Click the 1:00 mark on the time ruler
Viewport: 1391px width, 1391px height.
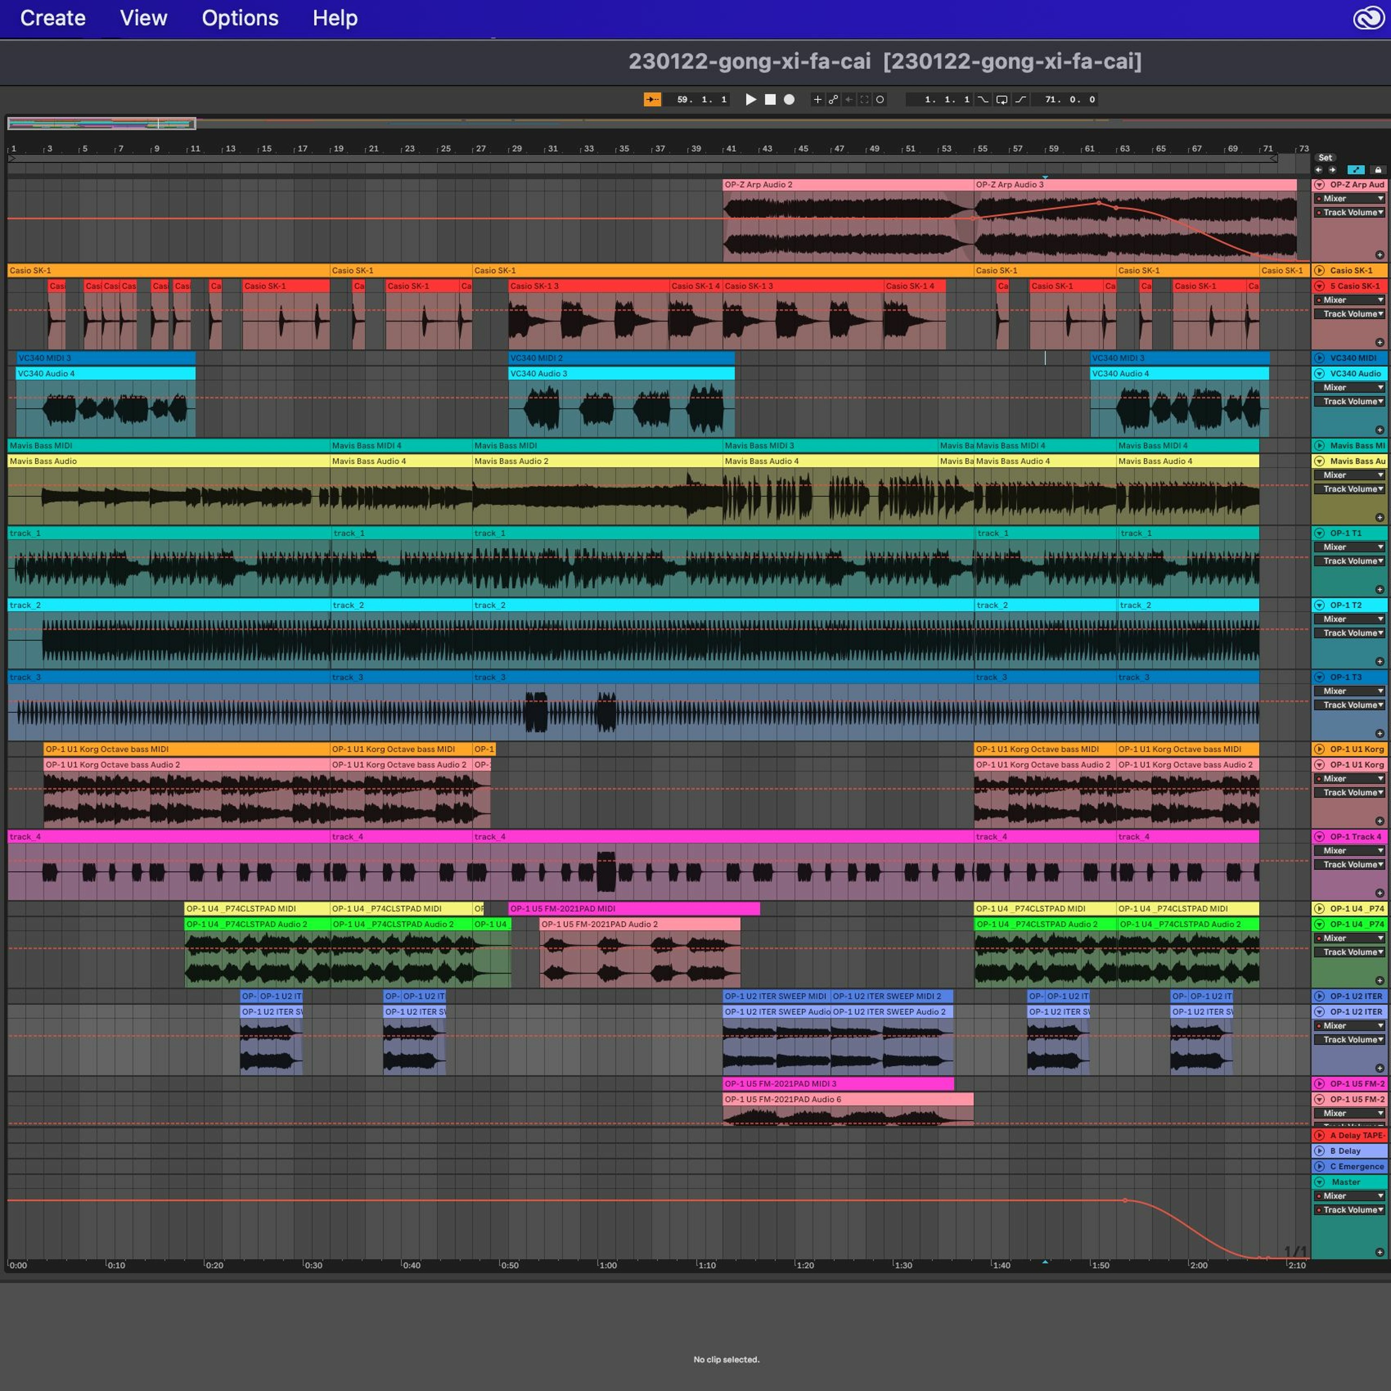[607, 1265]
